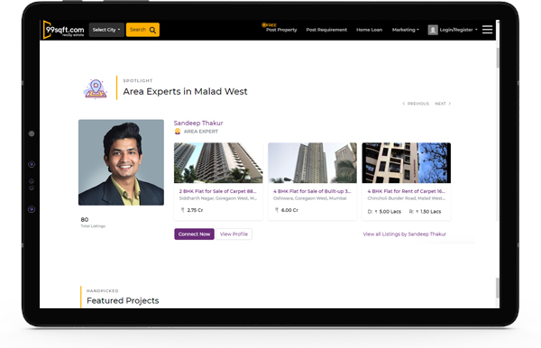Open the hamburger menu icon
541x348 pixels.
click(x=487, y=30)
